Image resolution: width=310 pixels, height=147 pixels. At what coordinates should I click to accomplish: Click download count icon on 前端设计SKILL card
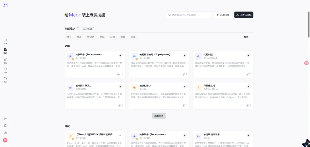119,105
